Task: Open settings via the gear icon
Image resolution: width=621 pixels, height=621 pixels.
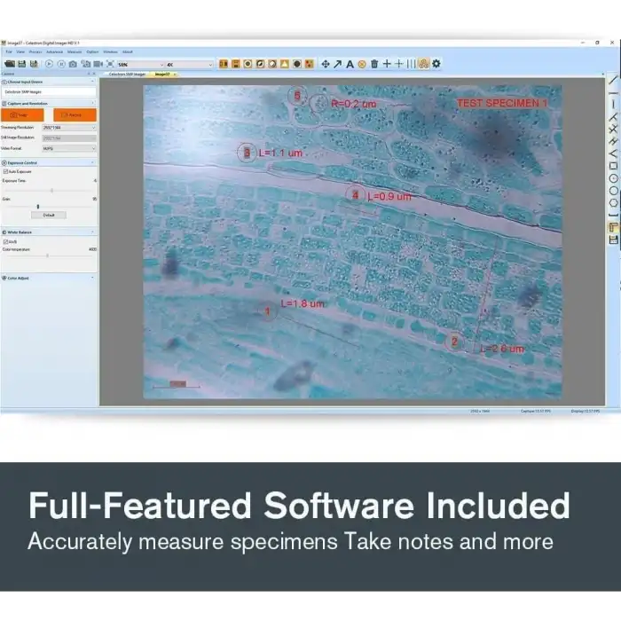Action: click(x=436, y=64)
